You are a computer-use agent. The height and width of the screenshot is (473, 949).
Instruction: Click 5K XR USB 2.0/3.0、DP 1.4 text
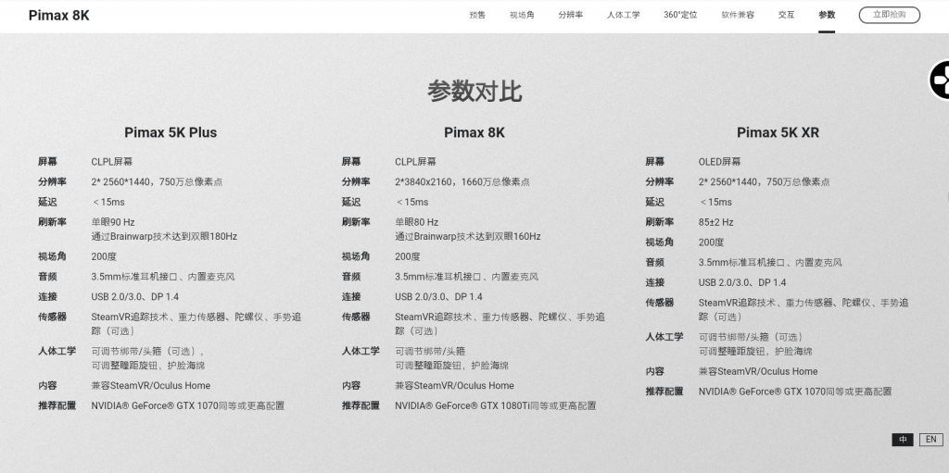742,282
